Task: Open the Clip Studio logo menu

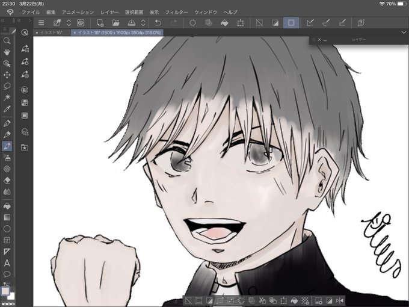Action: coord(10,12)
